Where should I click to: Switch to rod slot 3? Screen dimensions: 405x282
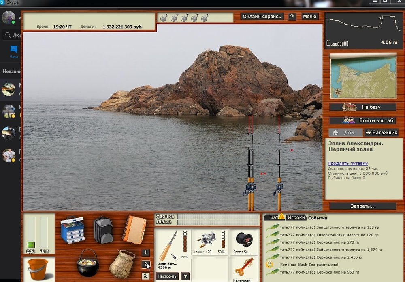[146, 276]
